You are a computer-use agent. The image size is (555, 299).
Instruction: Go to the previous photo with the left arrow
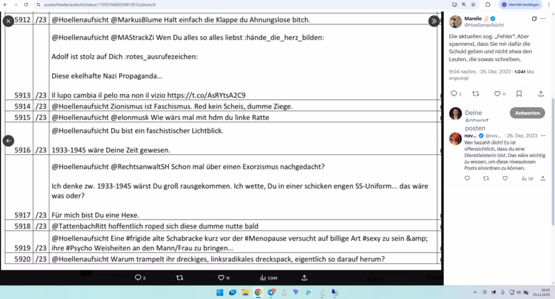pos(8,140)
